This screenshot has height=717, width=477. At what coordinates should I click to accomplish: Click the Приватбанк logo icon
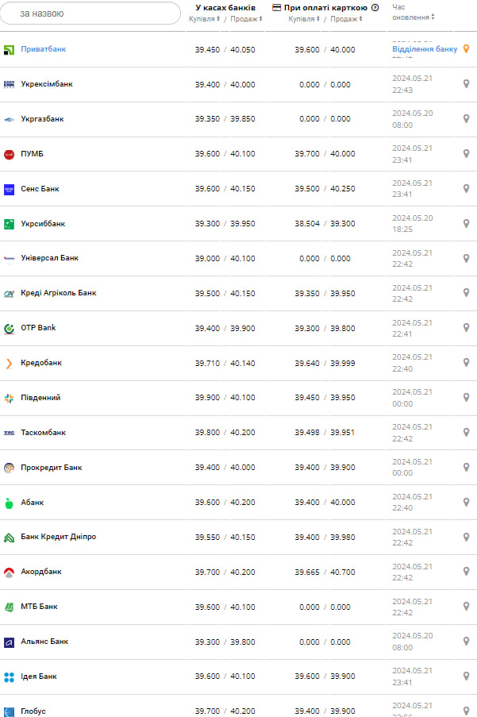pos(10,49)
